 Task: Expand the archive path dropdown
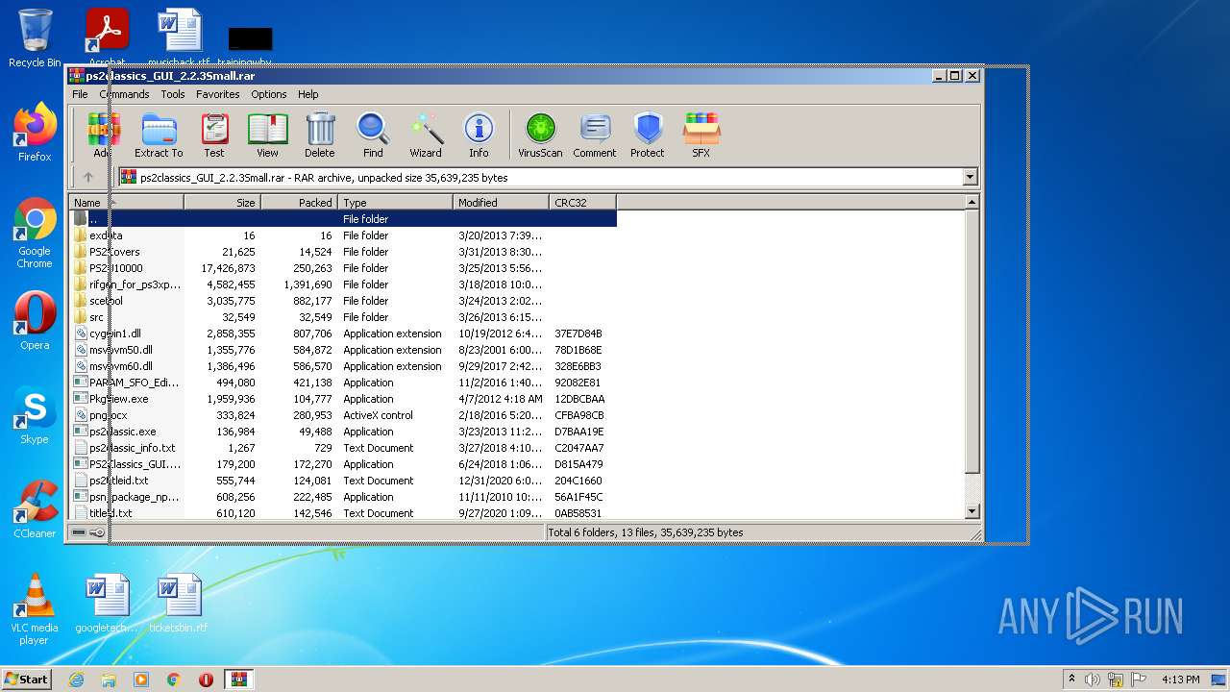point(970,177)
